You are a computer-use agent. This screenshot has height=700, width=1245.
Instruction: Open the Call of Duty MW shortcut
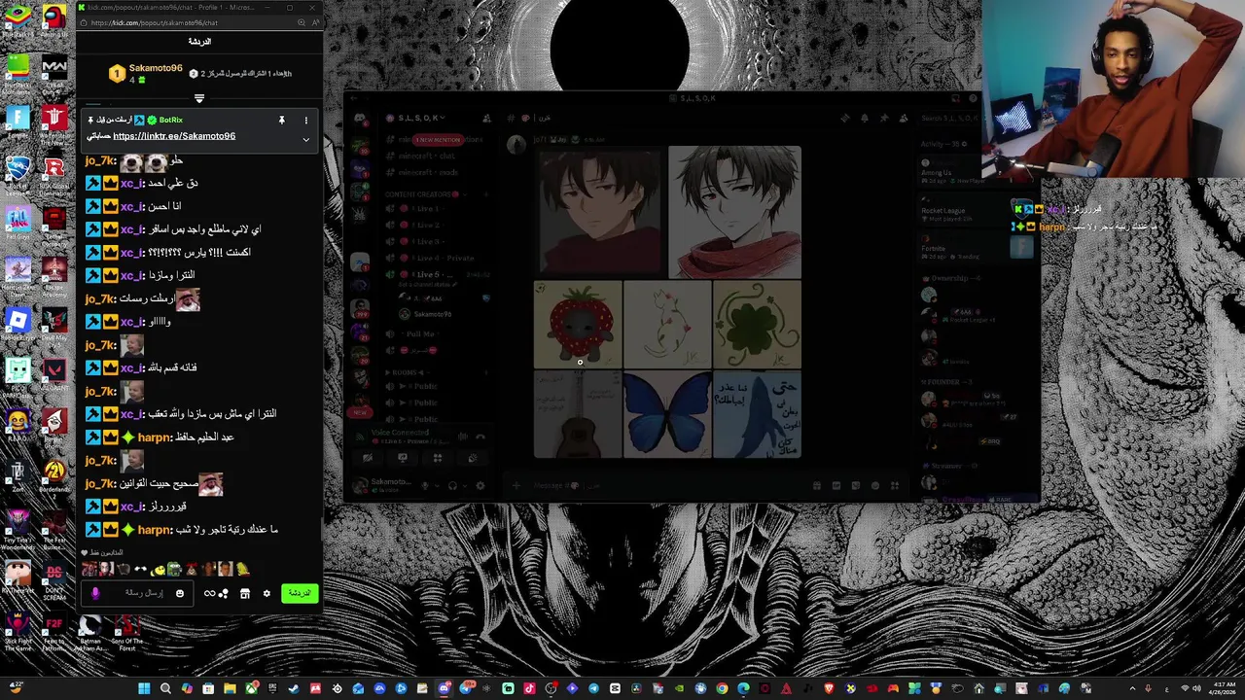(x=54, y=73)
